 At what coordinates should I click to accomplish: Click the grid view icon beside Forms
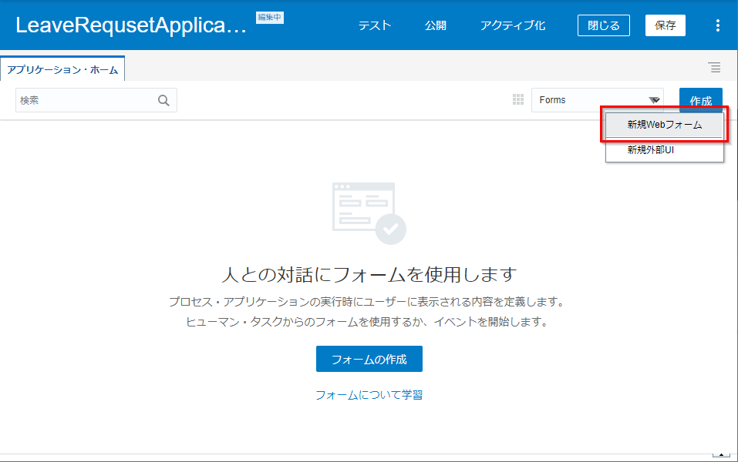point(518,100)
